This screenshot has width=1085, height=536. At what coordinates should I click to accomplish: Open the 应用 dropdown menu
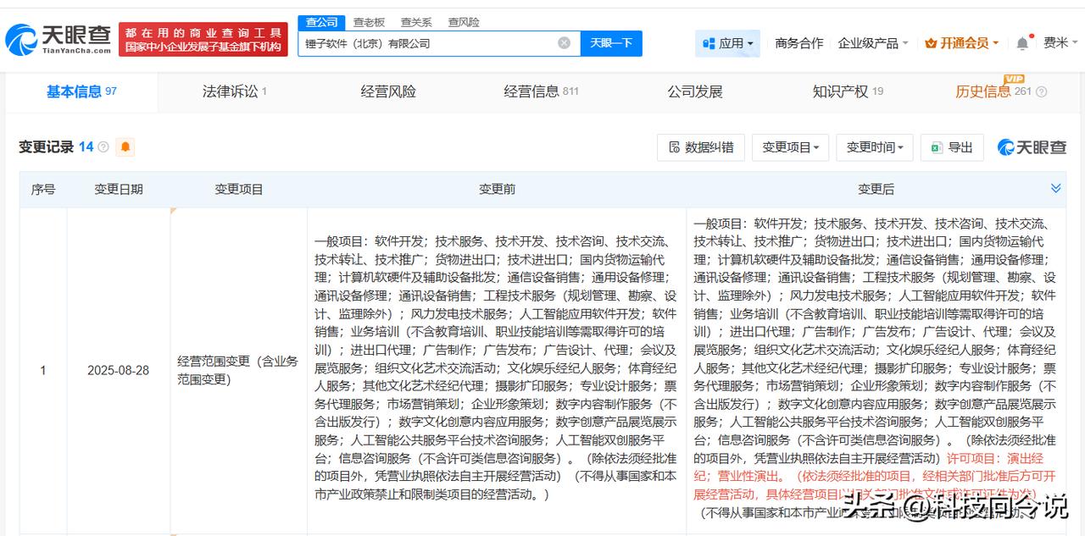(728, 43)
